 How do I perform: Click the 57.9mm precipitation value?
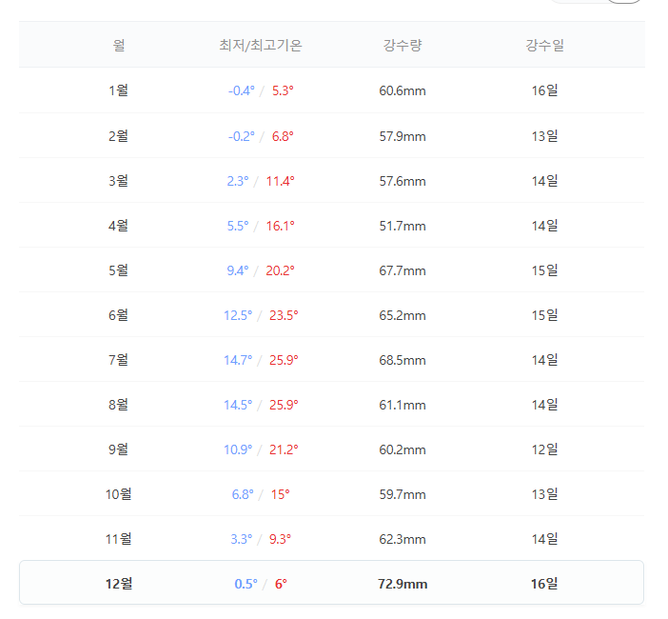tap(403, 136)
